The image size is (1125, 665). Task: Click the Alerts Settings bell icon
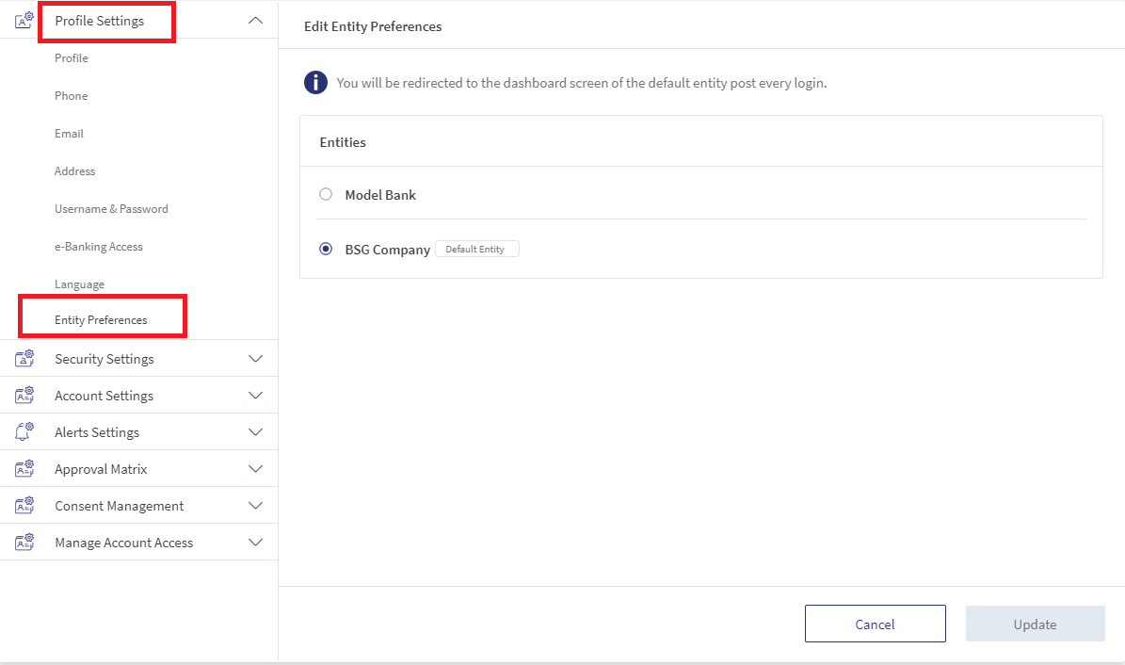(x=24, y=431)
